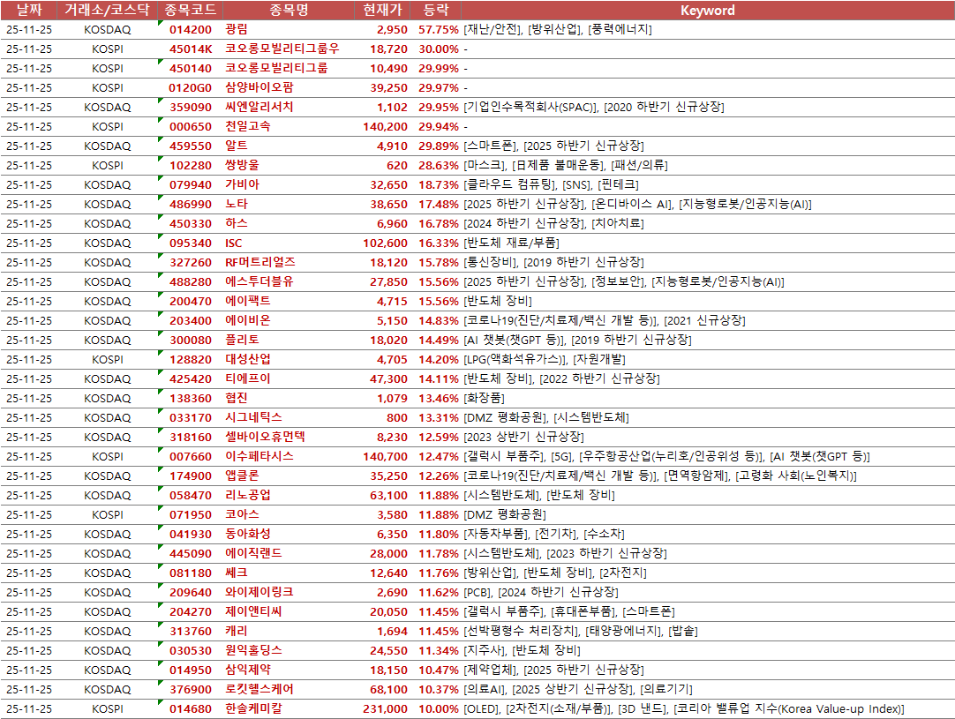Select stock name 쌍방울
The width and height of the screenshot is (955, 719).
click(243, 165)
